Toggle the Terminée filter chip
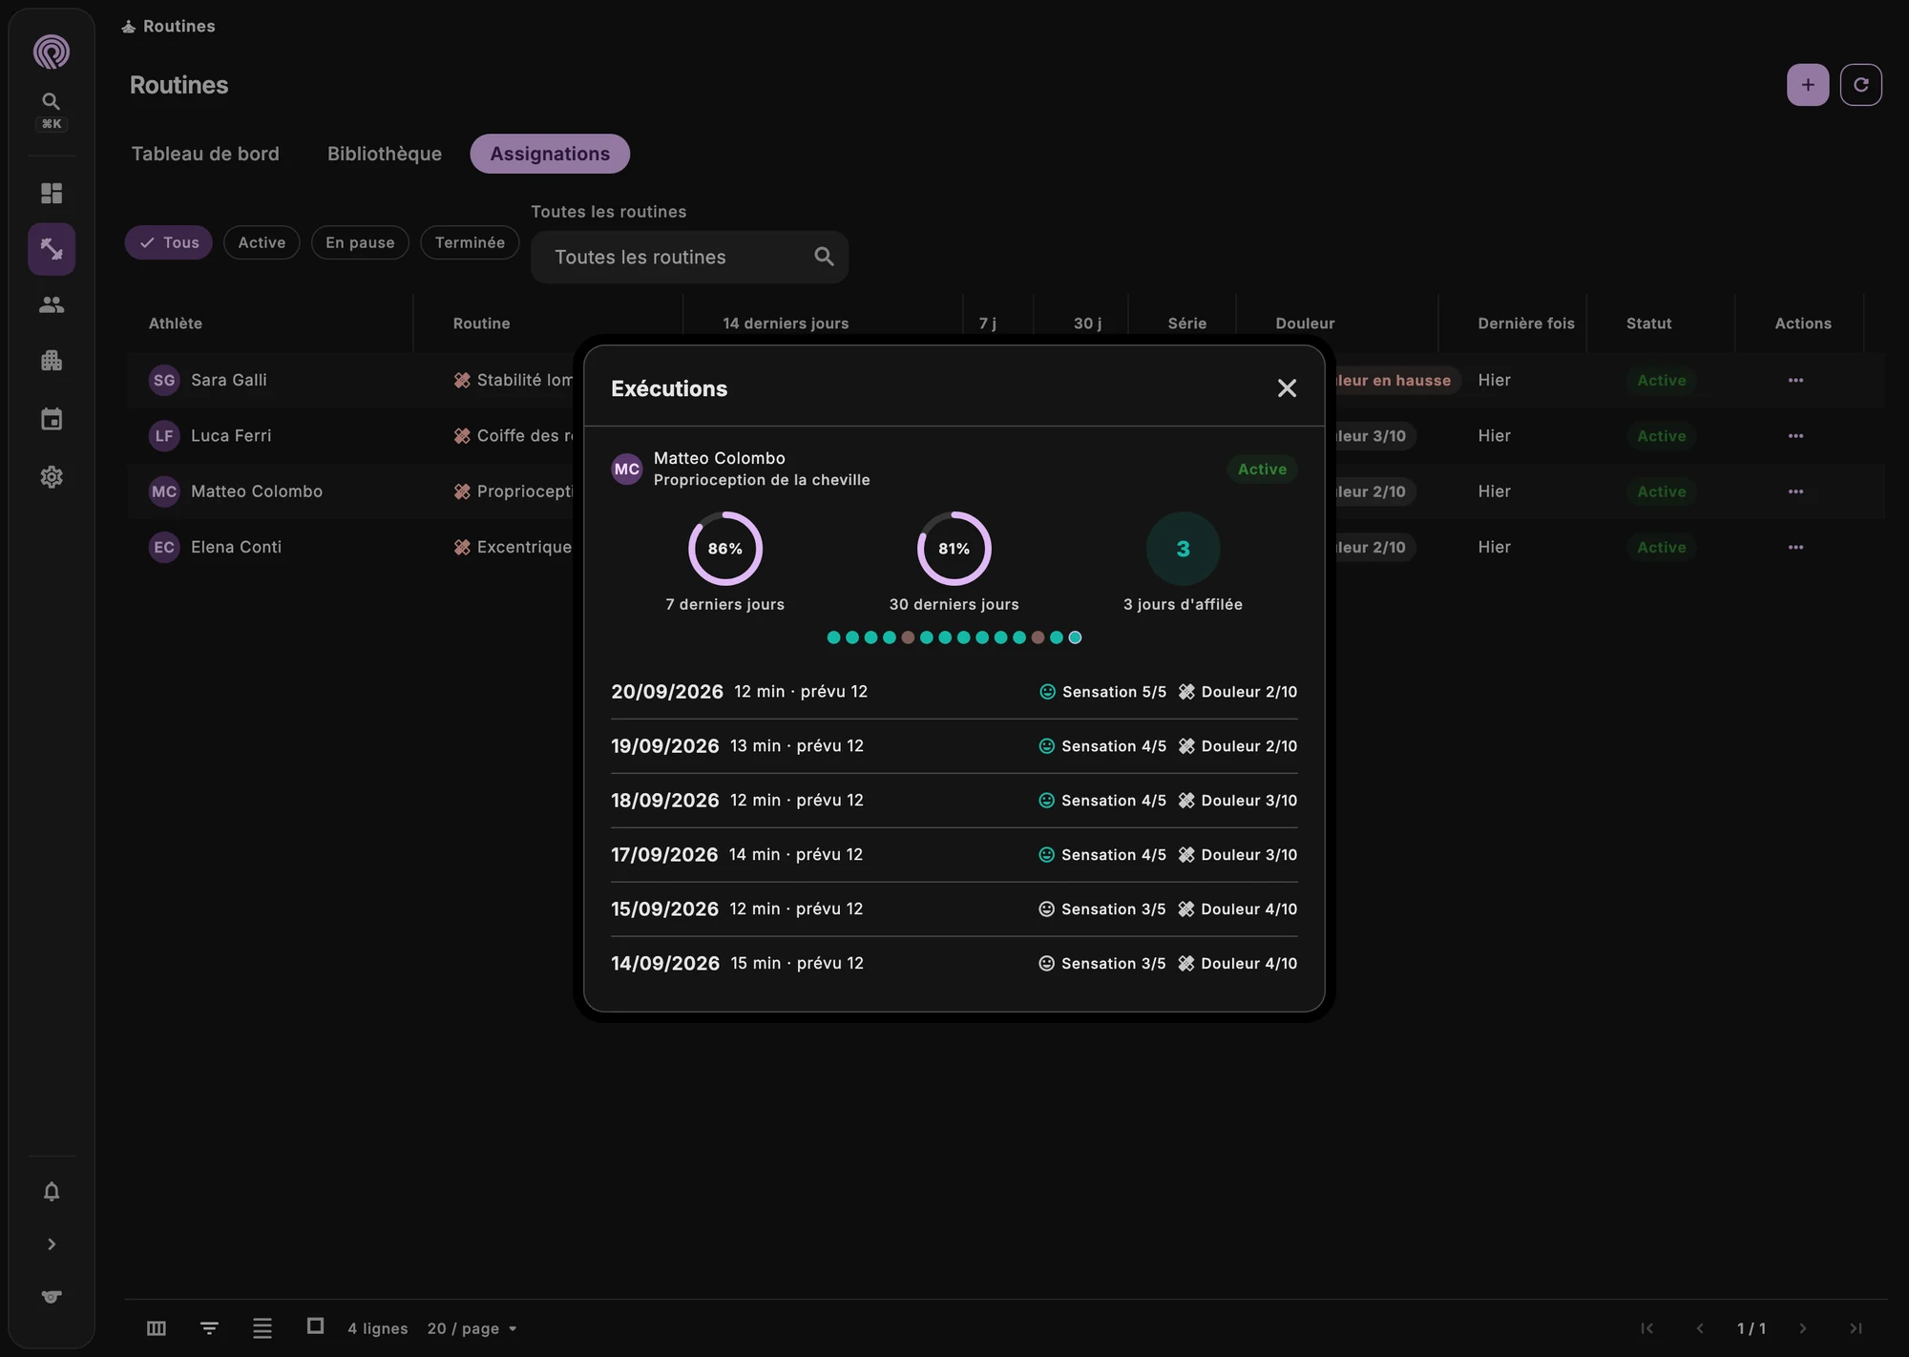The height and width of the screenshot is (1357, 1909). pyautogui.click(x=470, y=242)
